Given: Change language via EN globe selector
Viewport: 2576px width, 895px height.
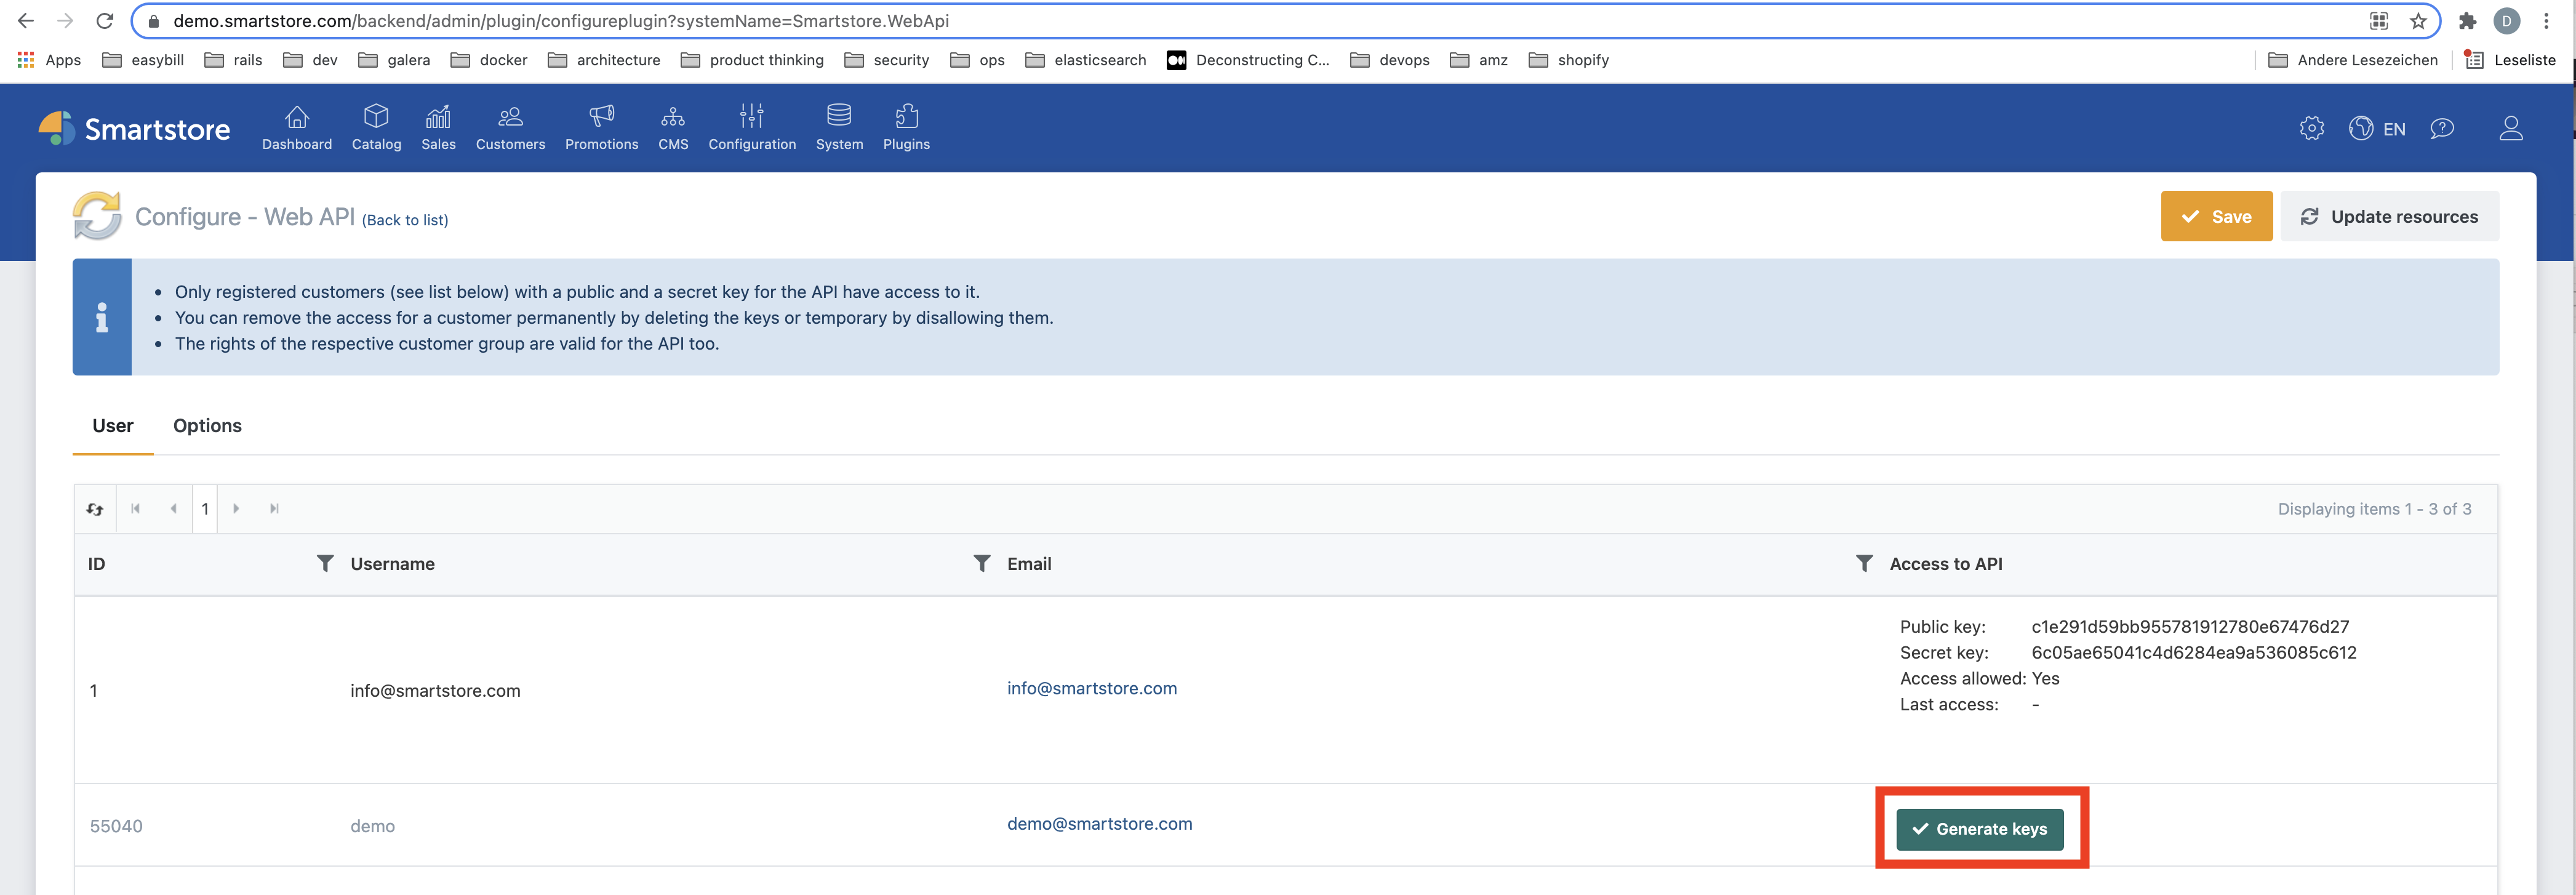Looking at the screenshot, I should point(2377,129).
